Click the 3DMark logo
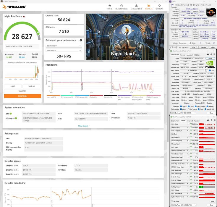Screen dimensions: 217x207 [x=14, y=7]
